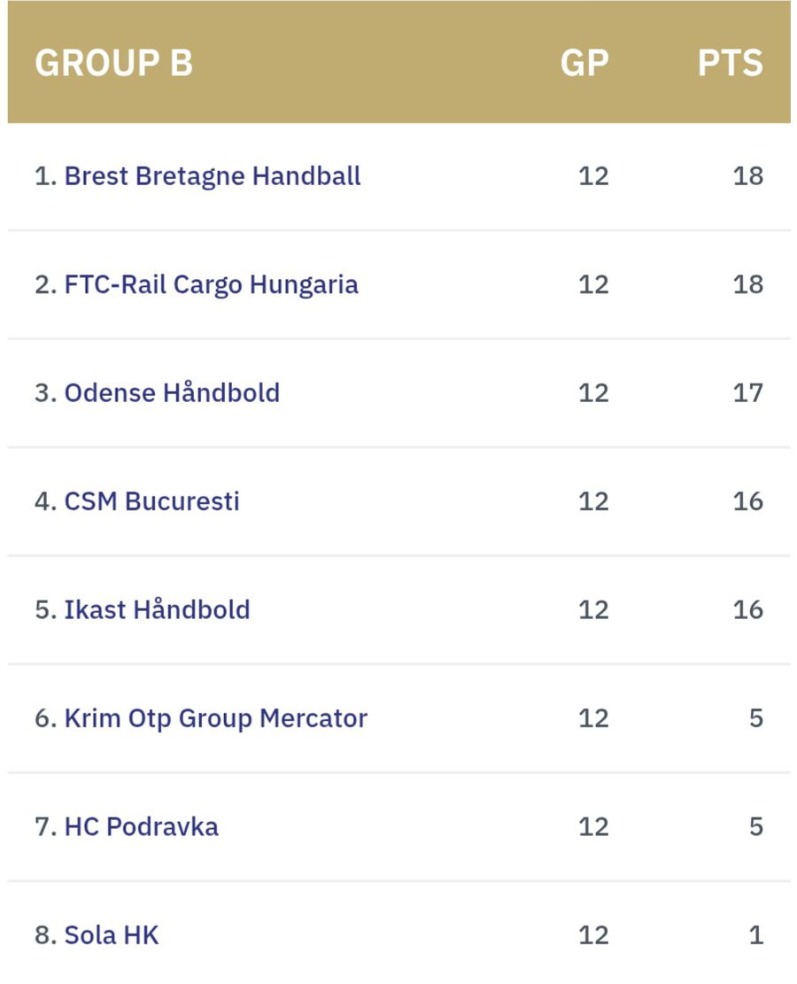Select Brest Bretagne Handball's points value
The image size is (797, 984).
(x=747, y=175)
